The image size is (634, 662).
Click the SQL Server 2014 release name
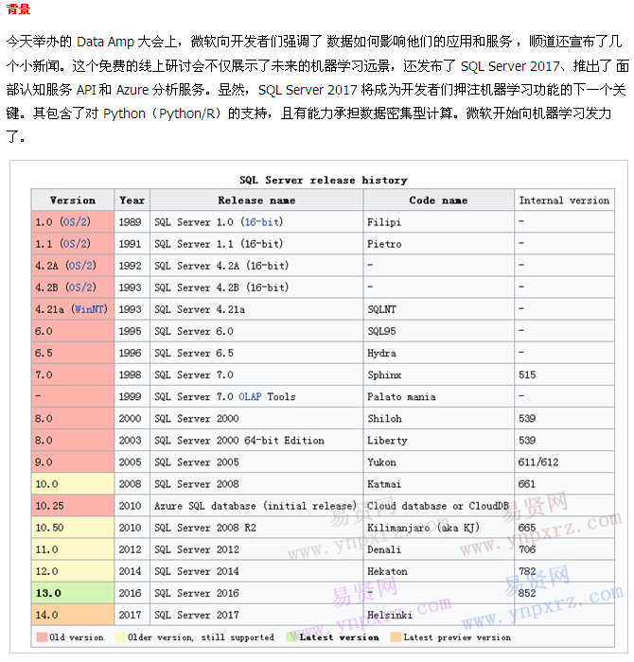click(x=197, y=571)
